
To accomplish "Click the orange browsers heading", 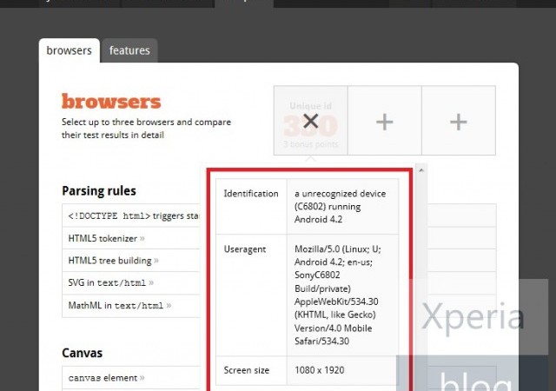I will pyautogui.click(x=111, y=101).
